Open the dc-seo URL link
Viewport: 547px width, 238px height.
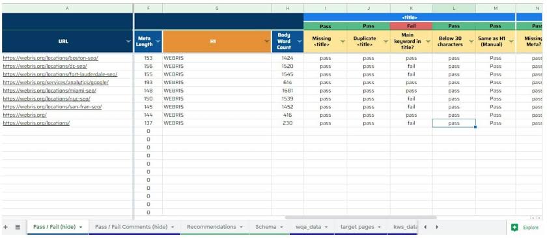click(45, 66)
